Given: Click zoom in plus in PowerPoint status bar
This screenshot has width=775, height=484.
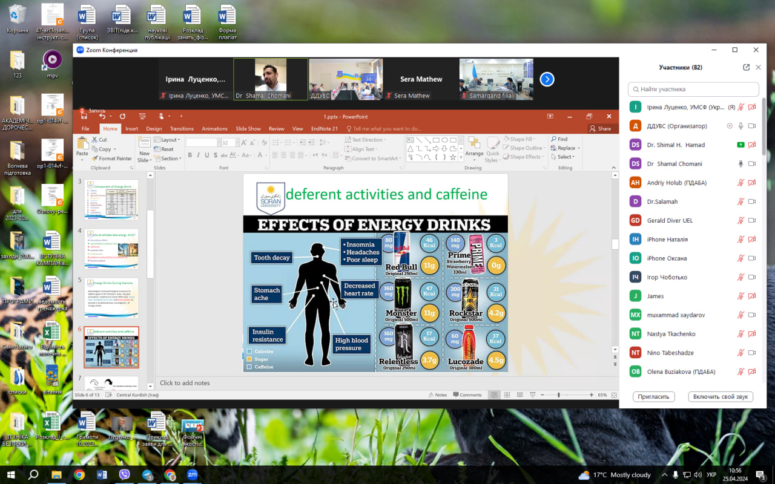Looking at the screenshot, I should [591, 394].
